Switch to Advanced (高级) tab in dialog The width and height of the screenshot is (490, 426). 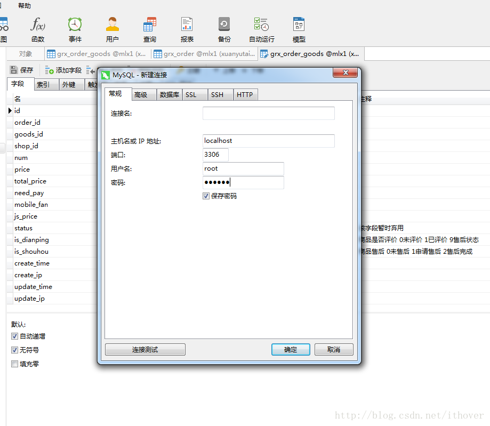point(144,95)
